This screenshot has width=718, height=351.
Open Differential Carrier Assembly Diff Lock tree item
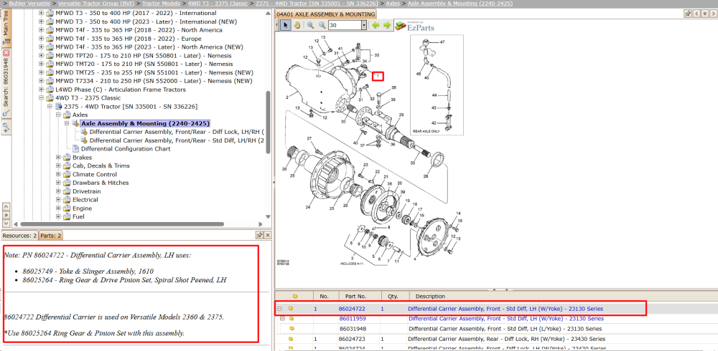pos(177,132)
